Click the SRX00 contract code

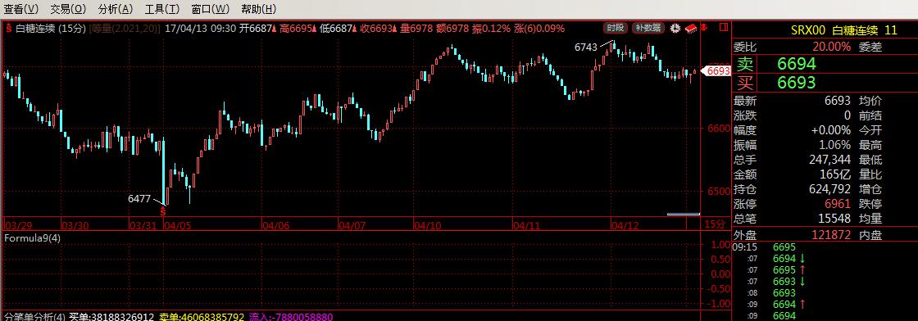807,30
